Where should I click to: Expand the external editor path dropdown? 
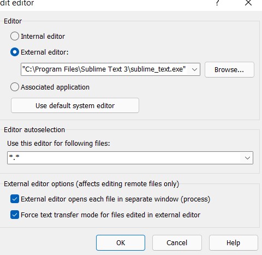[194, 69]
